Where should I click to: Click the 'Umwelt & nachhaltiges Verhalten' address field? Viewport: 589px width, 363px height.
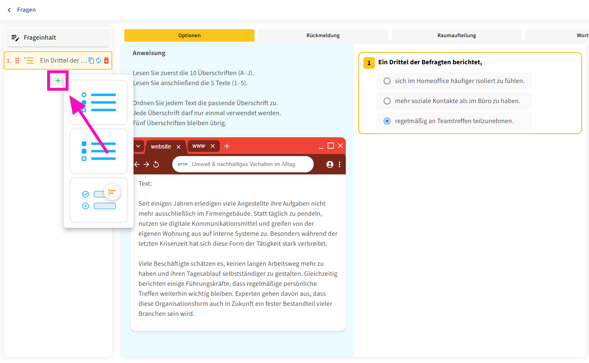pyautogui.click(x=243, y=164)
